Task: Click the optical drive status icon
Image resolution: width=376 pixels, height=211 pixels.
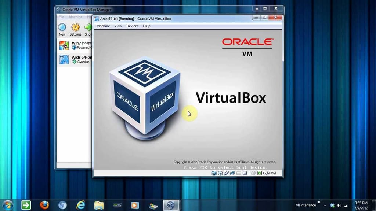Action: (220, 173)
